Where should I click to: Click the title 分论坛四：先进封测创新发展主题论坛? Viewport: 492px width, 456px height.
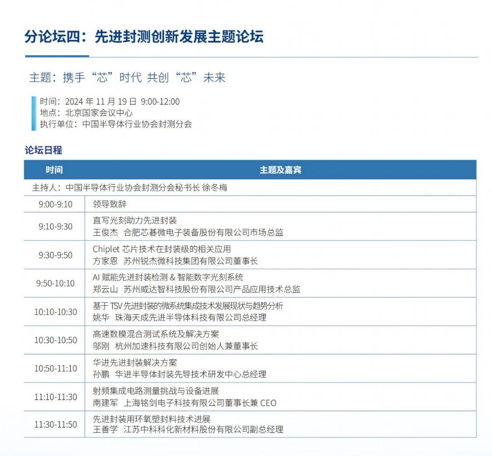144,37
